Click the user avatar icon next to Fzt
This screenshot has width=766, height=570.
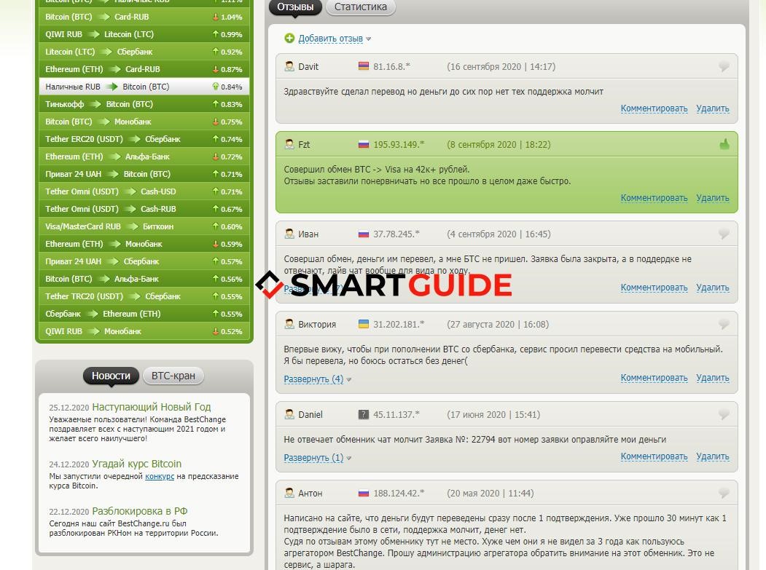289,144
